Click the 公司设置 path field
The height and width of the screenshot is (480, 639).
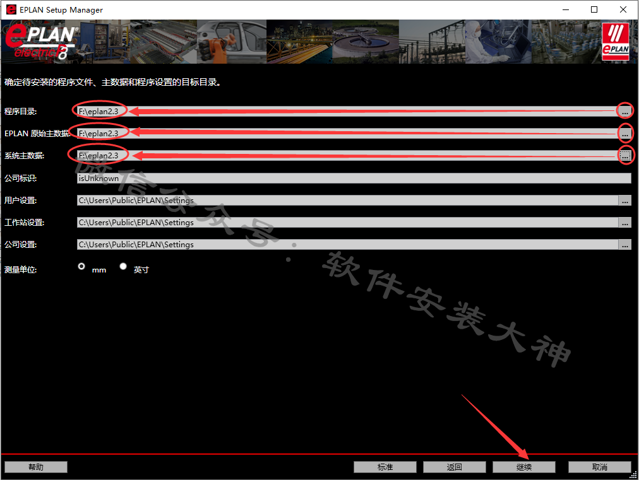tap(348, 244)
